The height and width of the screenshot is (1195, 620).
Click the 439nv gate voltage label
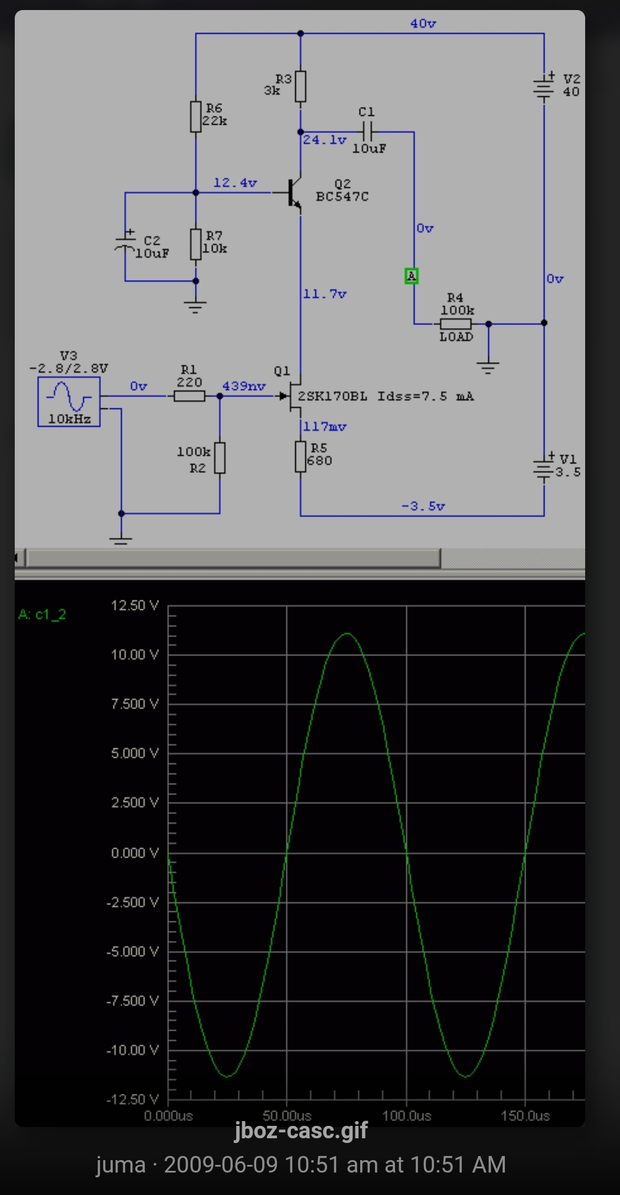pyautogui.click(x=244, y=386)
